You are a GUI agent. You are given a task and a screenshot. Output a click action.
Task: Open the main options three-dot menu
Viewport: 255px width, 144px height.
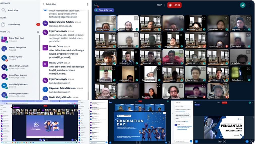point(250,5)
